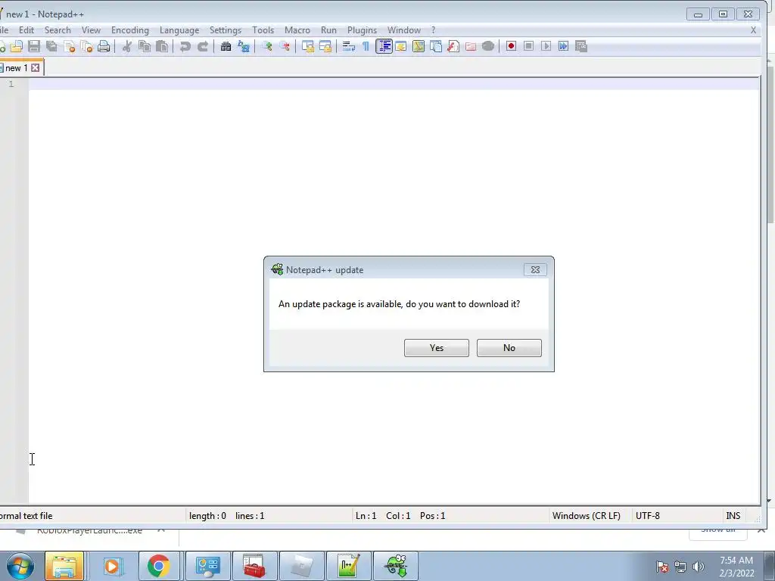Image resolution: width=775 pixels, height=581 pixels.
Task: Save the current recorded macro icon
Action: [580, 46]
